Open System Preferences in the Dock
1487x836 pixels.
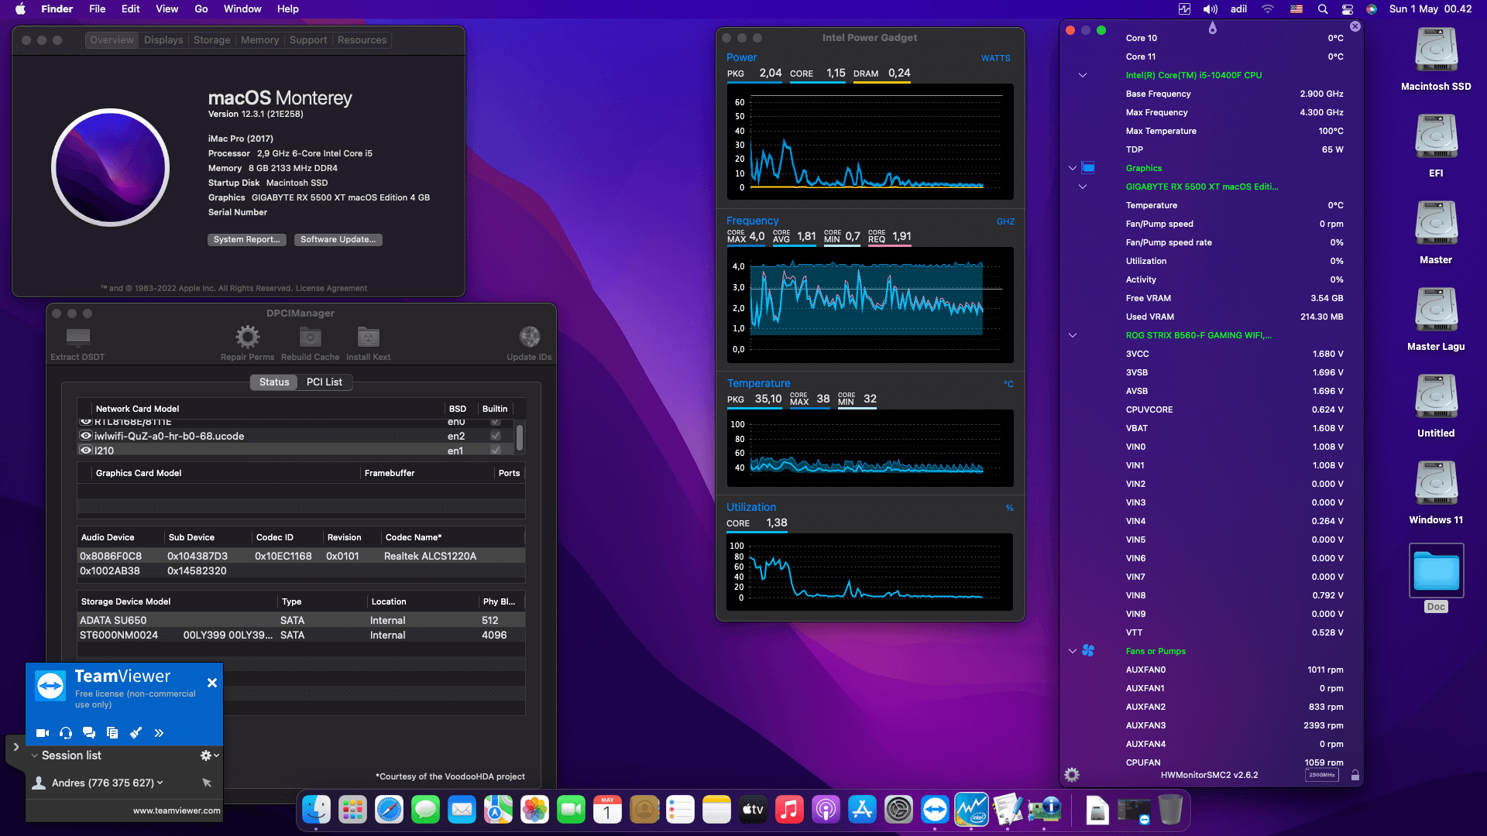[898, 810]
